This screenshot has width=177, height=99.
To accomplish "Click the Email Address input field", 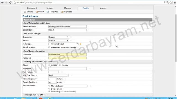I will point(67,26).
